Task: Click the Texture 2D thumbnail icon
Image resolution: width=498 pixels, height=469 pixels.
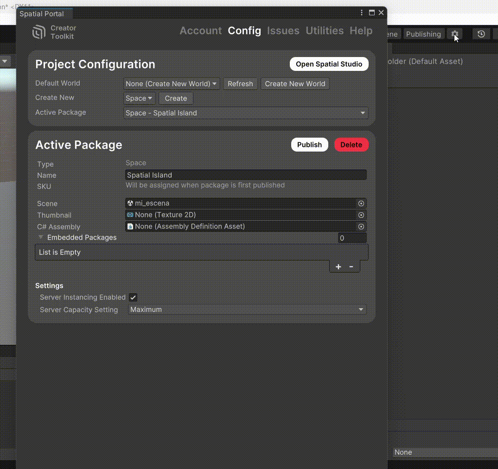Action: pyautogui.click(x=130, y=215)
